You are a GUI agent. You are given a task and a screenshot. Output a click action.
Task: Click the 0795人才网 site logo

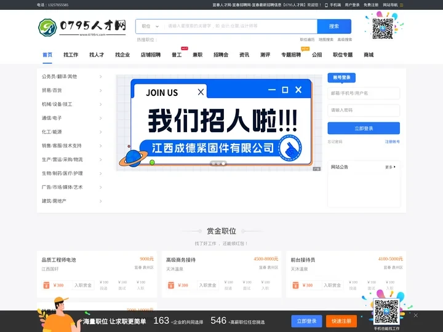pyautogui.click(x=82, y=28)
